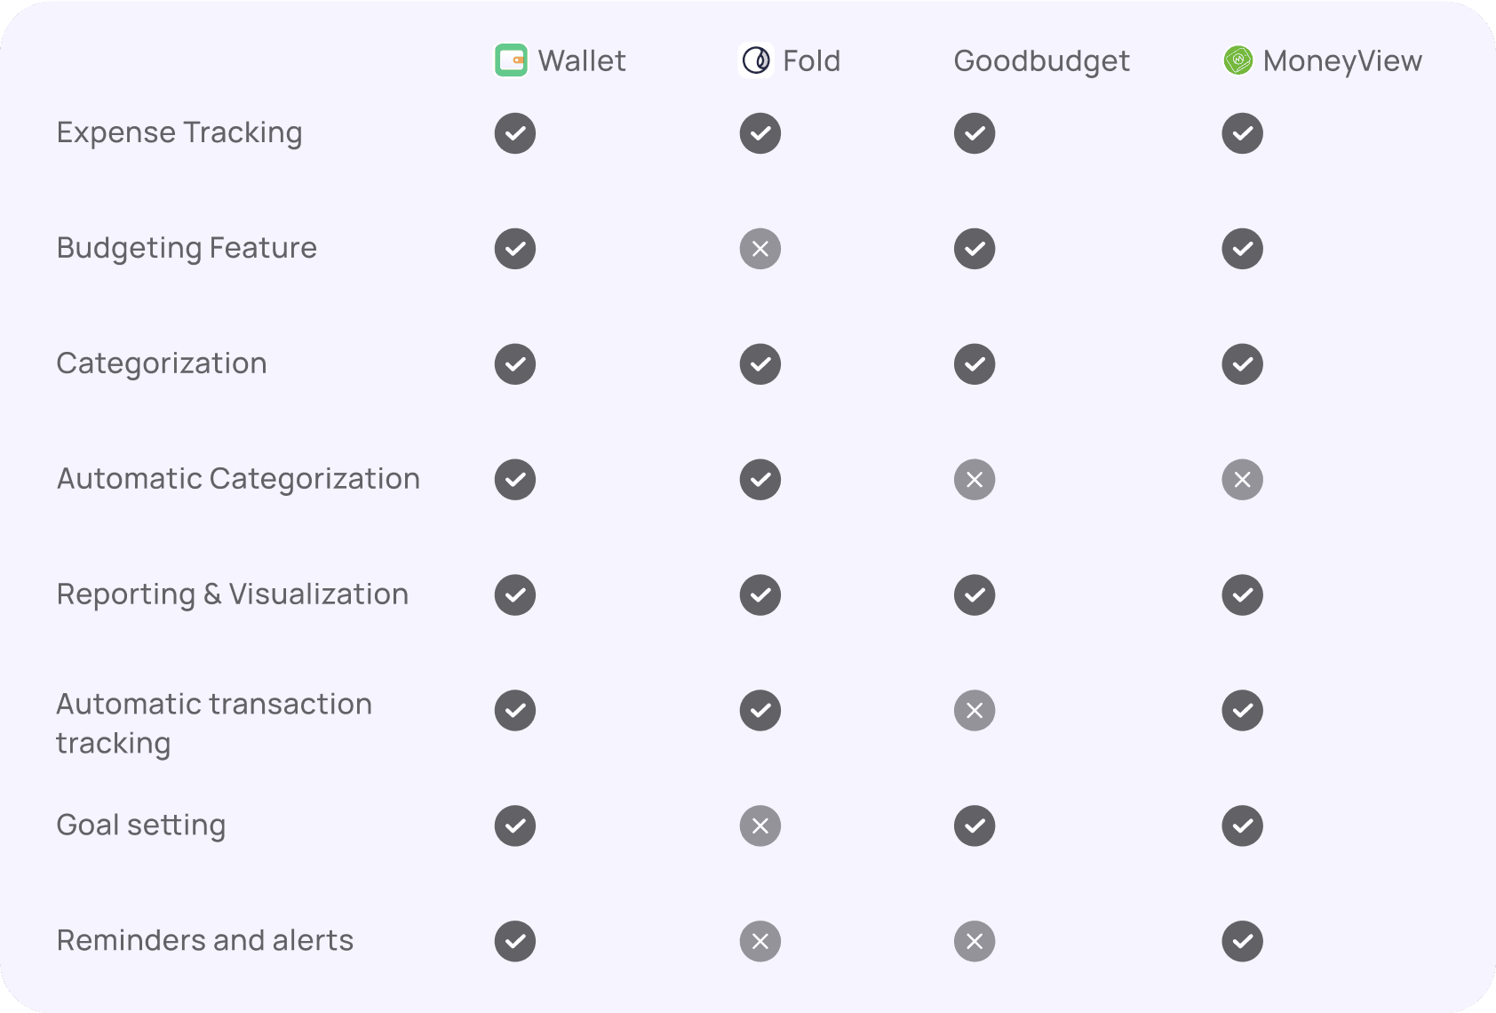Select the MoneyView column header text
This screenshot has width=1496, height=1013.
point(1341,60)
